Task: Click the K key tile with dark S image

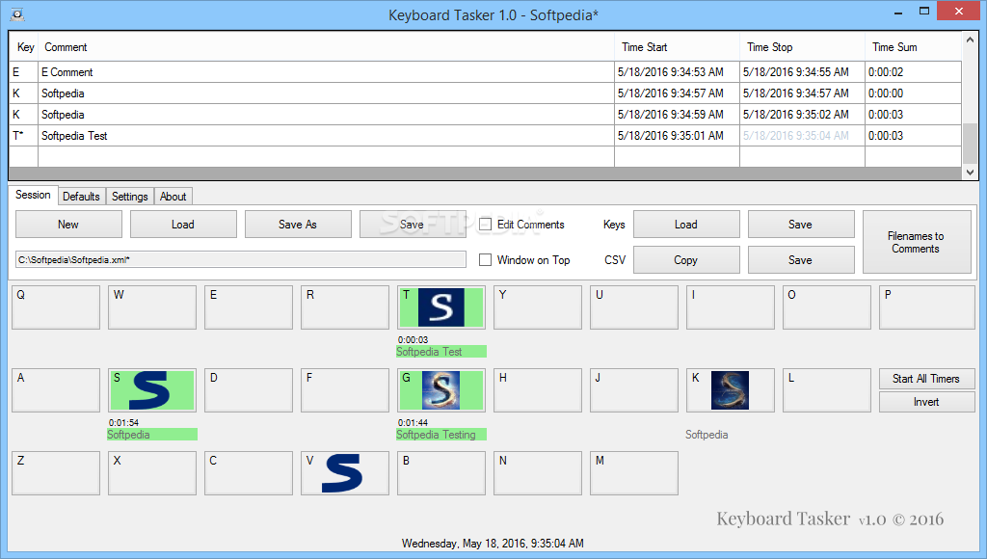Action: (731, 390)
